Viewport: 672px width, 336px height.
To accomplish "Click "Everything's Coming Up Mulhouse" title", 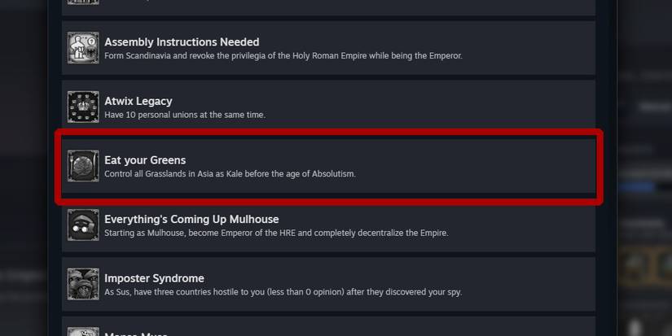I will coord(191,219).
